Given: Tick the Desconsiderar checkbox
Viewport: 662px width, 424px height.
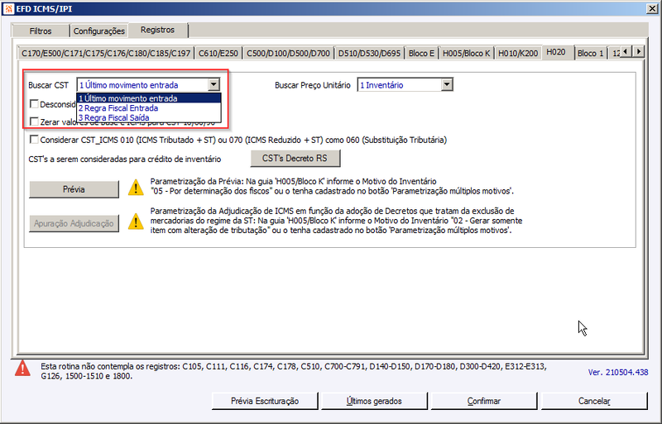Looking at the screenshot, I should click(34, 104).
